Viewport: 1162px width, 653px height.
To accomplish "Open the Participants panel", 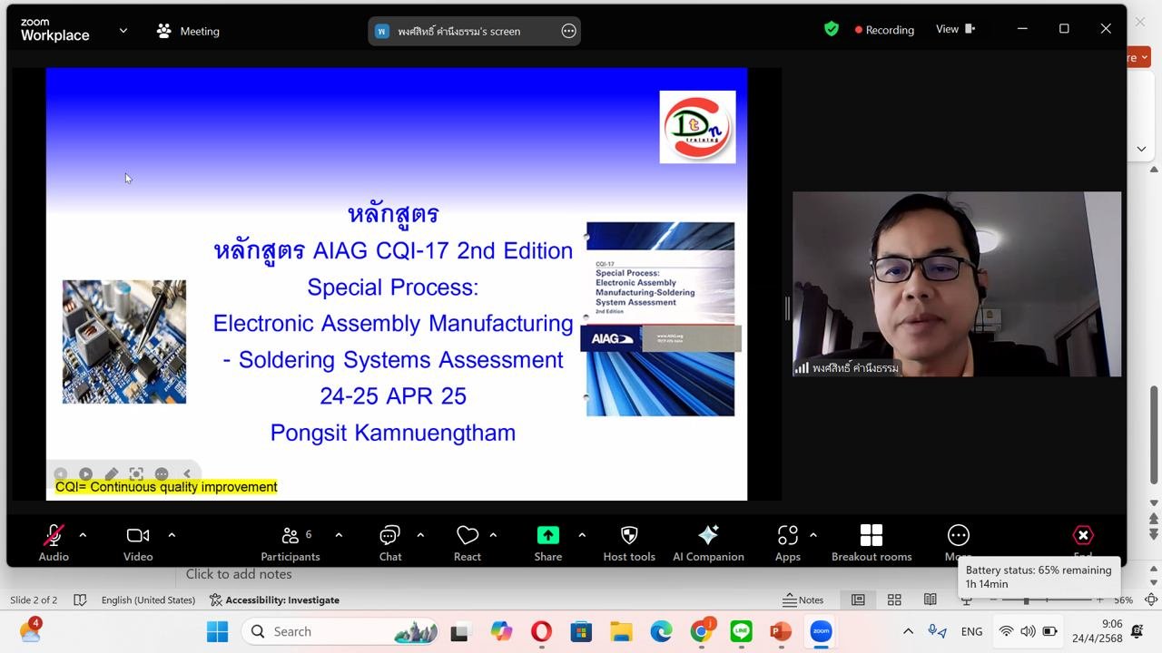I will point(290,543).
